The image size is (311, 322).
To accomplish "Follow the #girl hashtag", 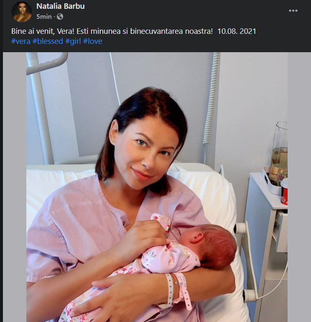I will tap(73, 41).
